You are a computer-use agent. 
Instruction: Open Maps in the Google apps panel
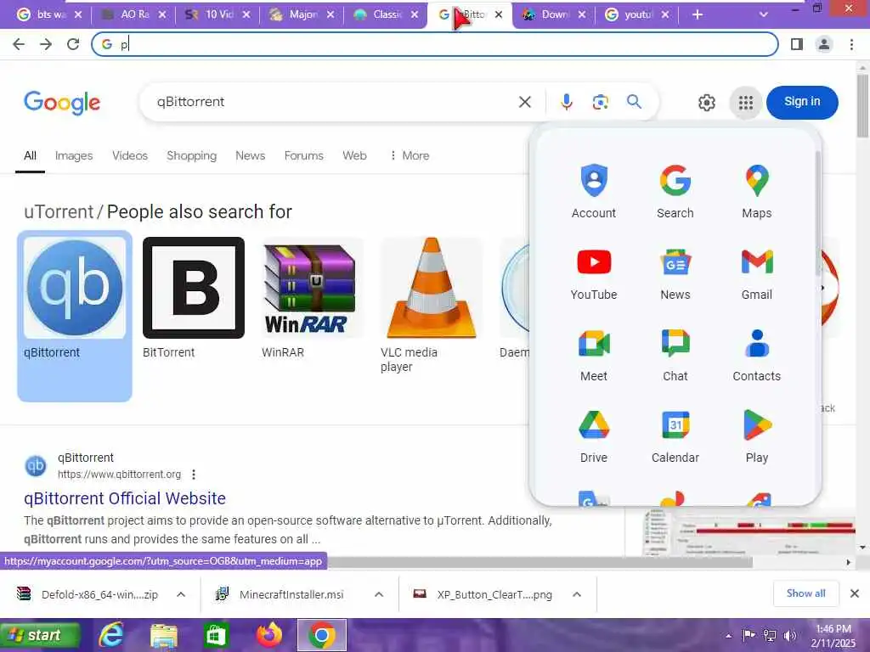tap(757, 191)
